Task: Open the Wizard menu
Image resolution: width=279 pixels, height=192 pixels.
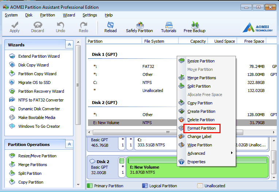Action: [69, 15]
